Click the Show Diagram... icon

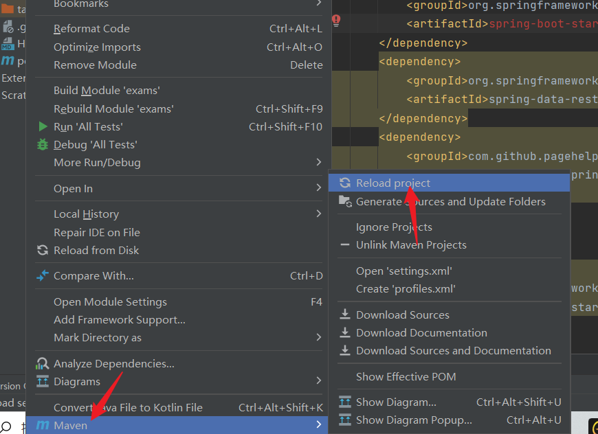click(345, 402)
